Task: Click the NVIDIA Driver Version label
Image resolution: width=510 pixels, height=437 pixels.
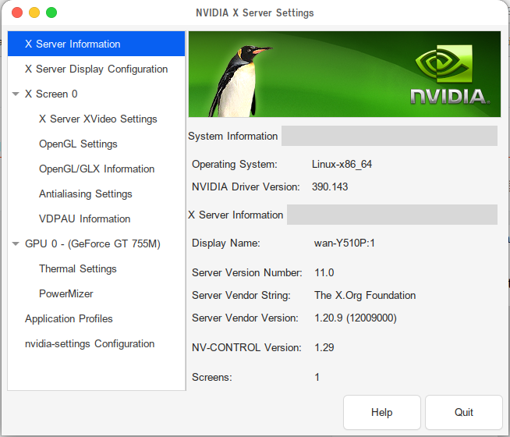Action: (246, 187)
